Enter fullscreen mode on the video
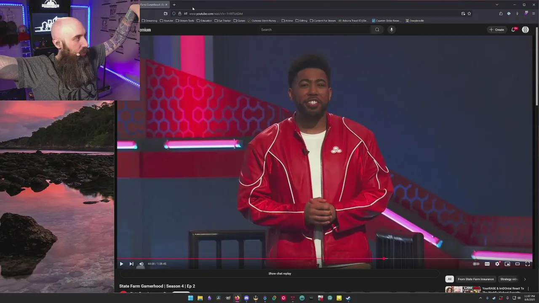539x303 pixels. [x=528, y=264]
